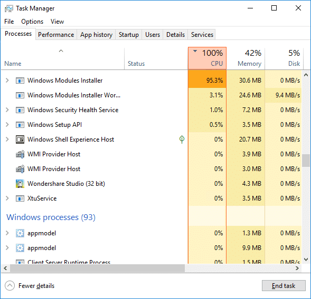This screenshot has height=299, width=311.
Task: Click the vertical scrollbar thumb
Action: [306, 161]
